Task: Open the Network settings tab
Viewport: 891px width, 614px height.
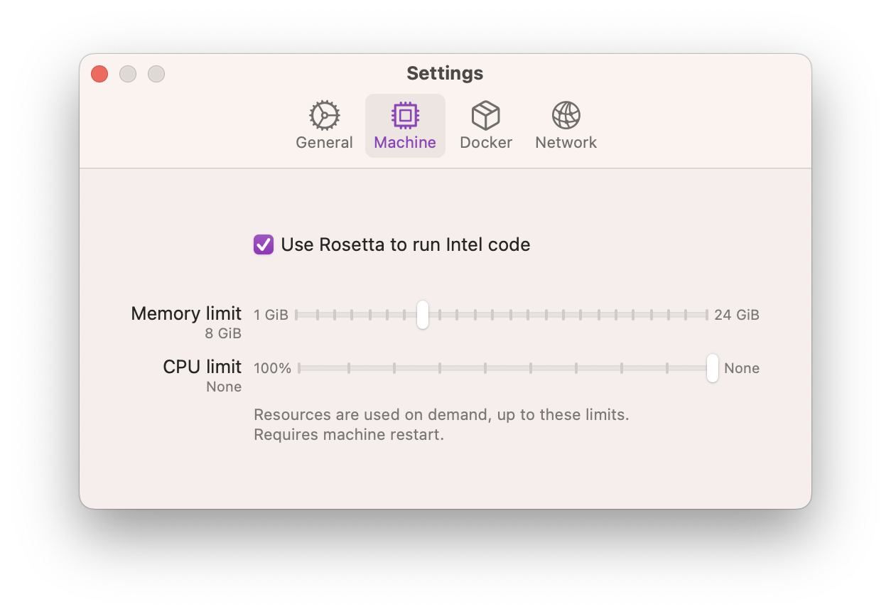Action: click(x=566, y=142)
